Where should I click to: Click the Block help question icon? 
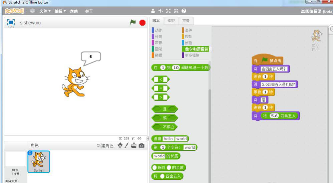click(184, 11)
